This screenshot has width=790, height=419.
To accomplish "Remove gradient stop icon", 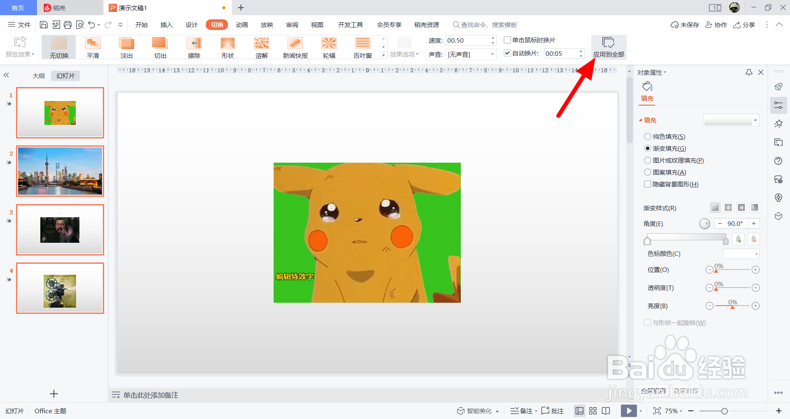I will tap(754, 239).
